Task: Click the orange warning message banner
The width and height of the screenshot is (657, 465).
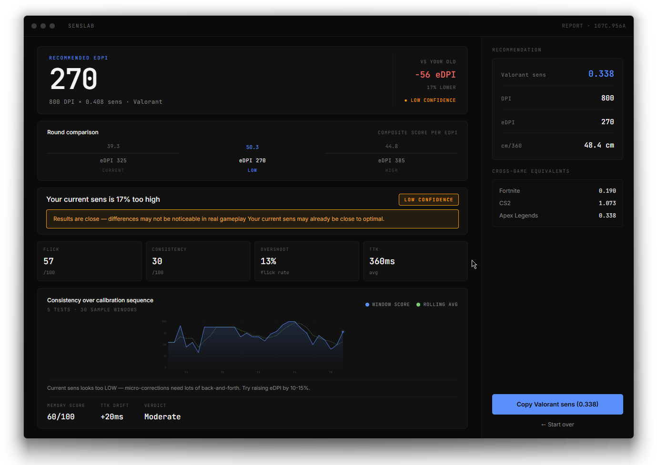Action: pos(253,219)
